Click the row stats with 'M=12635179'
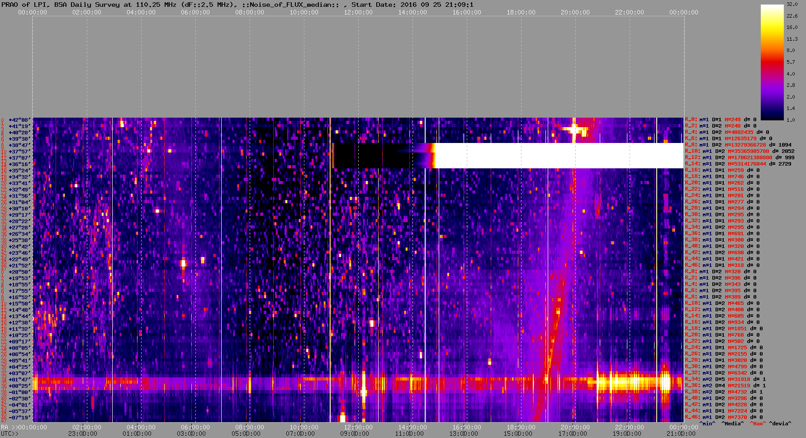 pyautogui.click(x=729, y=138)
